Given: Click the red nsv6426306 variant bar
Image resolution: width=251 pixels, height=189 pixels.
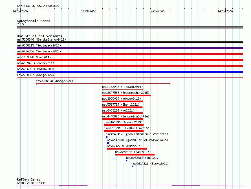Looking at the screenshot, I should (x=130, y=54).
